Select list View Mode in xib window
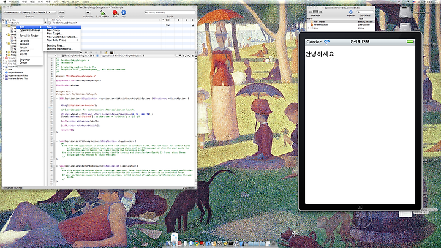Viewport: 441px width, 248px height. pos(311,12)
